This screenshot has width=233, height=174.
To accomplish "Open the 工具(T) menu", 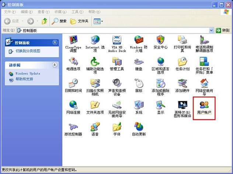I will [x=77, y=12].
